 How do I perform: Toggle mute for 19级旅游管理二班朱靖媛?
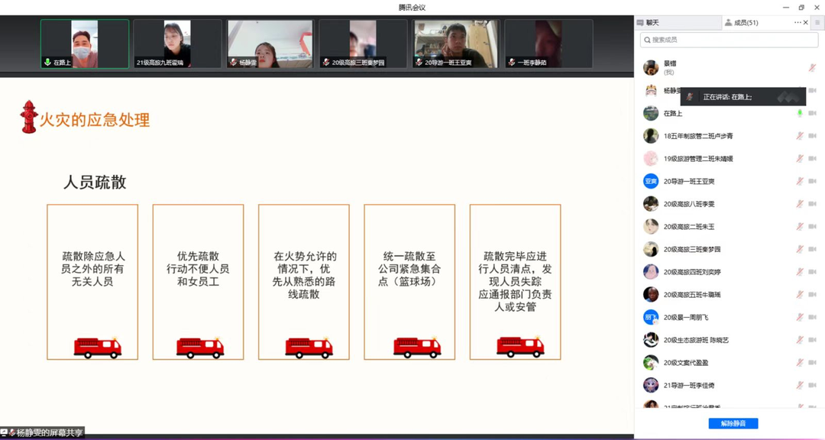[x=800, y=159]
